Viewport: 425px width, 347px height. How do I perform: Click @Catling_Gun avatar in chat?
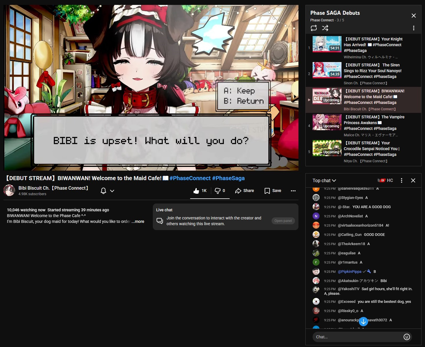tap(316, 234)
